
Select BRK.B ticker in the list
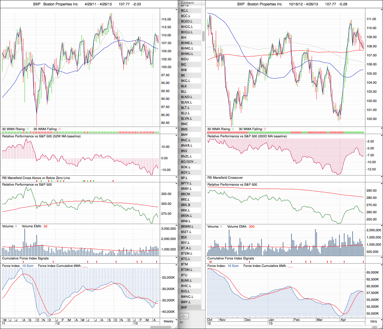(x=186, y=205)
